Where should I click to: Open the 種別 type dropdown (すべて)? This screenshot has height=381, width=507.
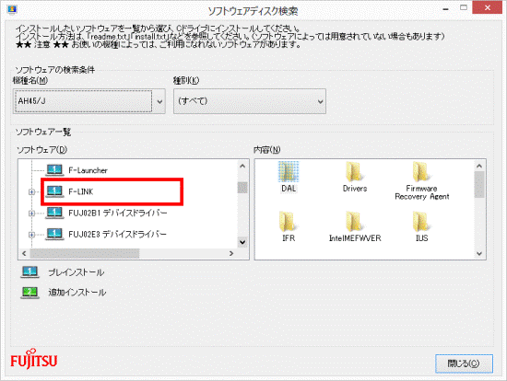(x=250, y=101)
